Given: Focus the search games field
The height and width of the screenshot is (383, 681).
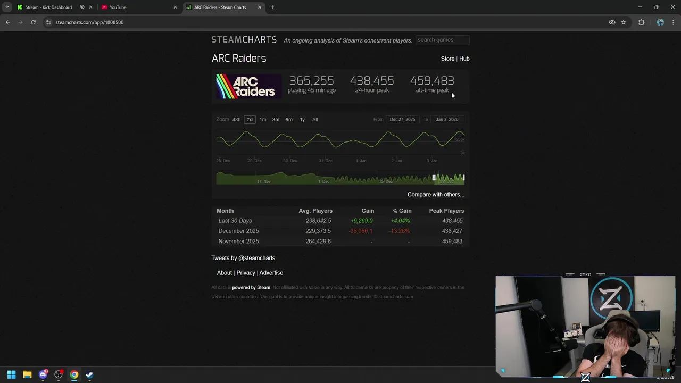Looking at the screenshot, I should (442, 40).
